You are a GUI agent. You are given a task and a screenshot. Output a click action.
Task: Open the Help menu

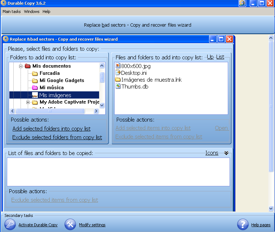[46, 12]
